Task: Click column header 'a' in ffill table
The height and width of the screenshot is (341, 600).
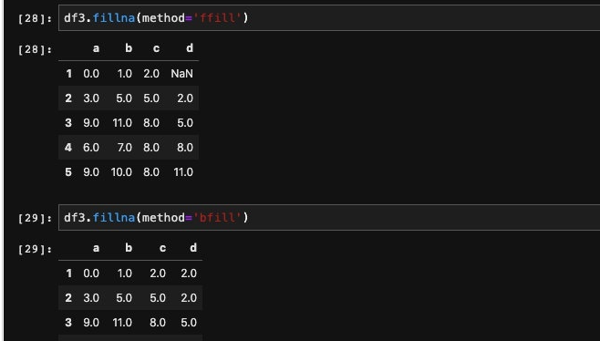Action: 96,48
